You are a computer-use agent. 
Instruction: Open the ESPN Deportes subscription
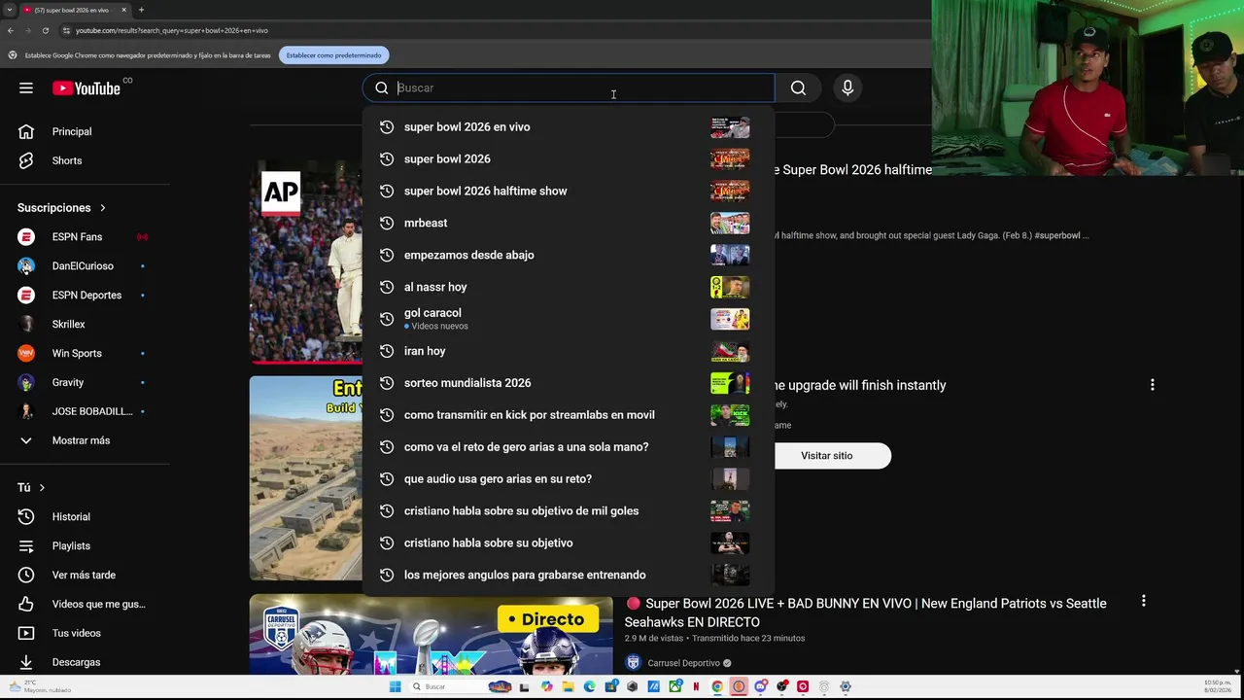click(x=86, y=295)
